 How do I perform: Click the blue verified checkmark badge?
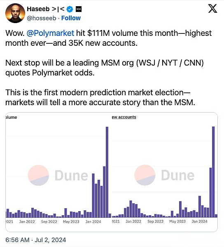tap(70, 9)
